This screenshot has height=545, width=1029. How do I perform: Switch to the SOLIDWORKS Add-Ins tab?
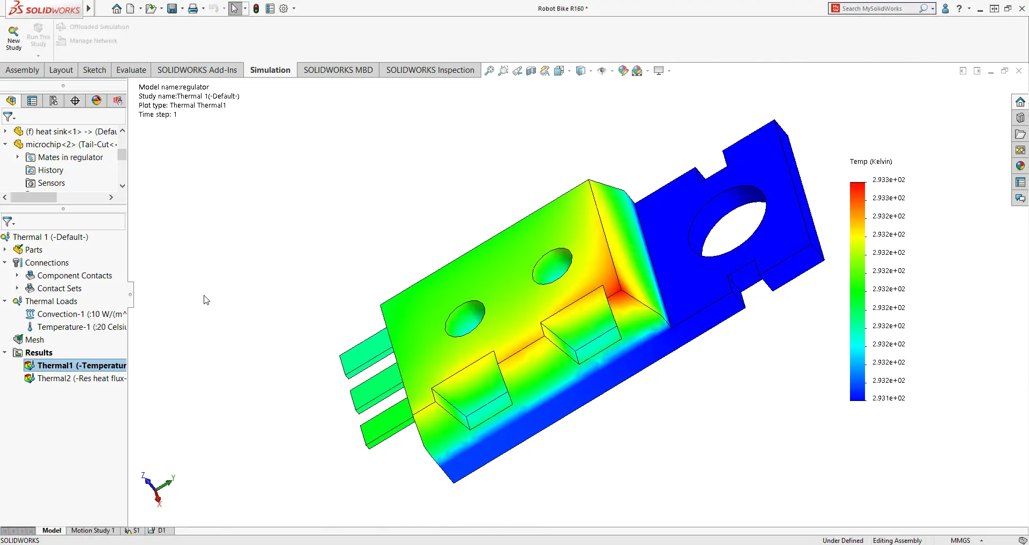[197, 70]
